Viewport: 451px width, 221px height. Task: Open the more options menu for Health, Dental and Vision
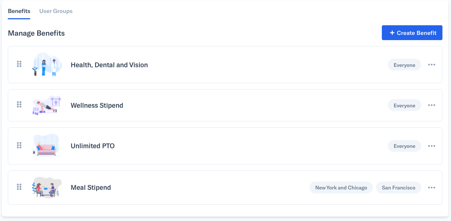[431, 65]
